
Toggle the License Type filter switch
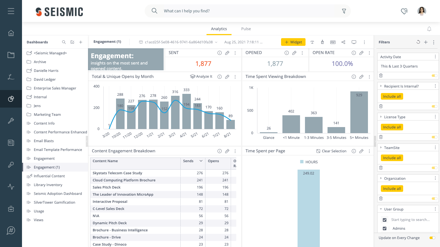point(435,137)
